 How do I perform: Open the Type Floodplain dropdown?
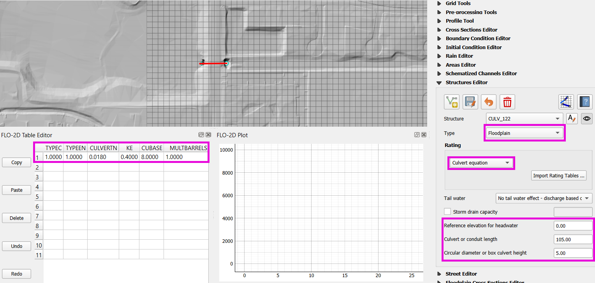pos(525,133)
